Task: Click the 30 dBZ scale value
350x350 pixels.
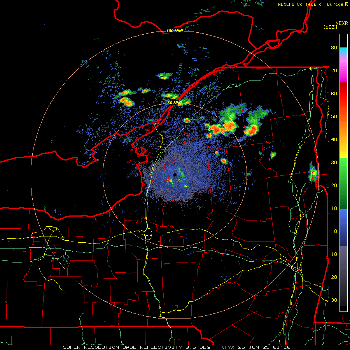Action: pyautogui.click(x=334, y=163)
